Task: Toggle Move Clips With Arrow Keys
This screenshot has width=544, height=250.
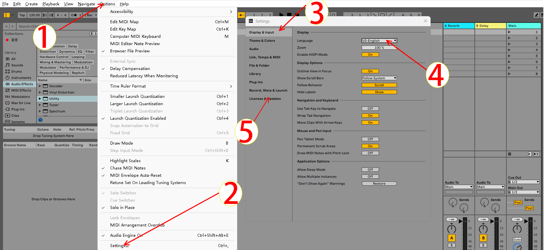Action: [x=370, y=123]
